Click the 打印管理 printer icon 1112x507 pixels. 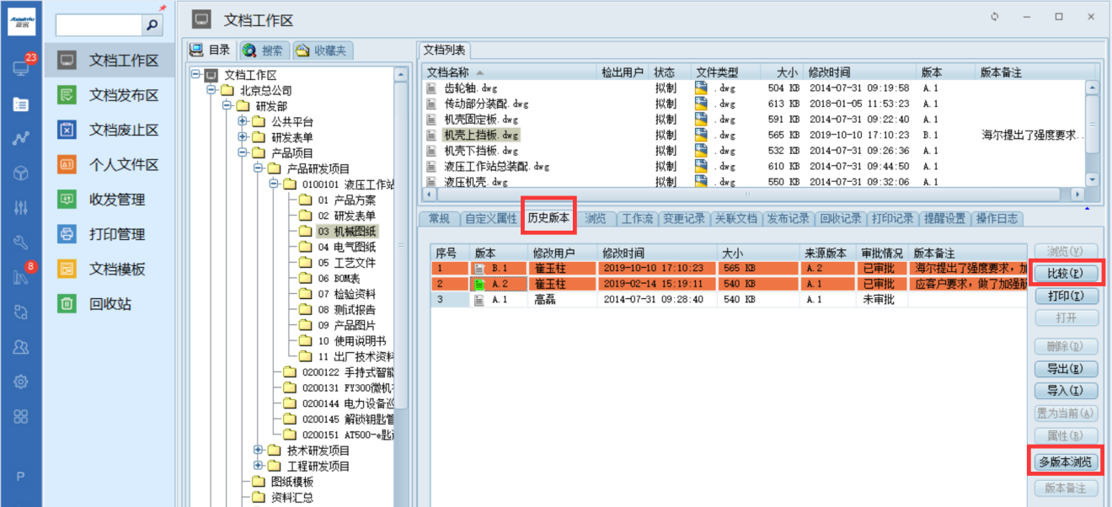pos(67,234)
